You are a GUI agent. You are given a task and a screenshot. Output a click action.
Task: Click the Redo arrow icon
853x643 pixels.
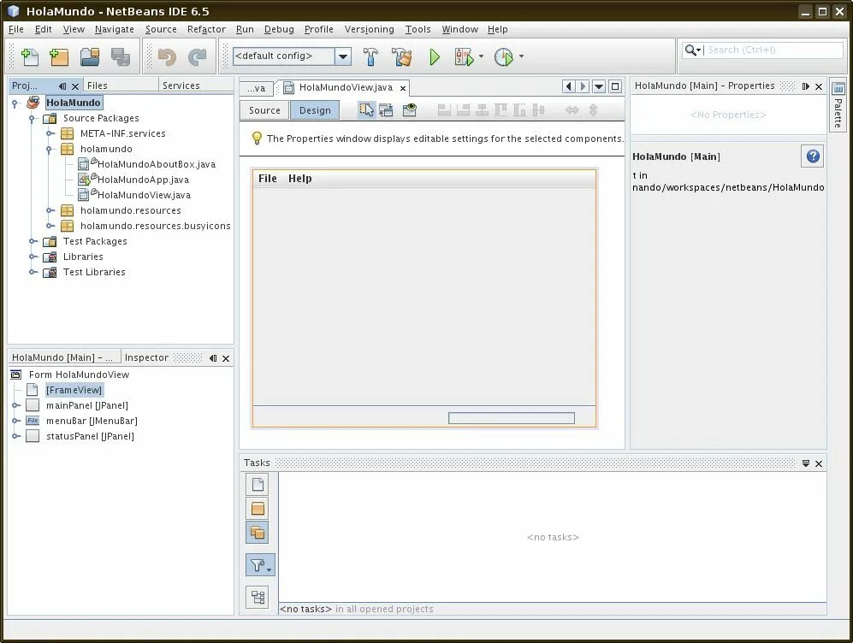198,56
